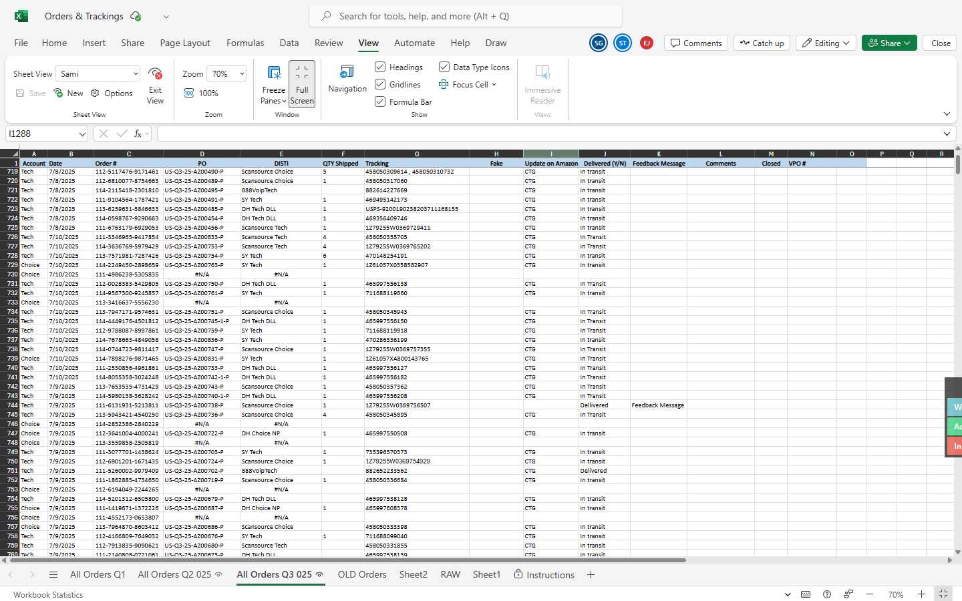Click the 'Update on Amazon' header cell
This screenshot has height=601, width=962.
click(x=551, y=163)
